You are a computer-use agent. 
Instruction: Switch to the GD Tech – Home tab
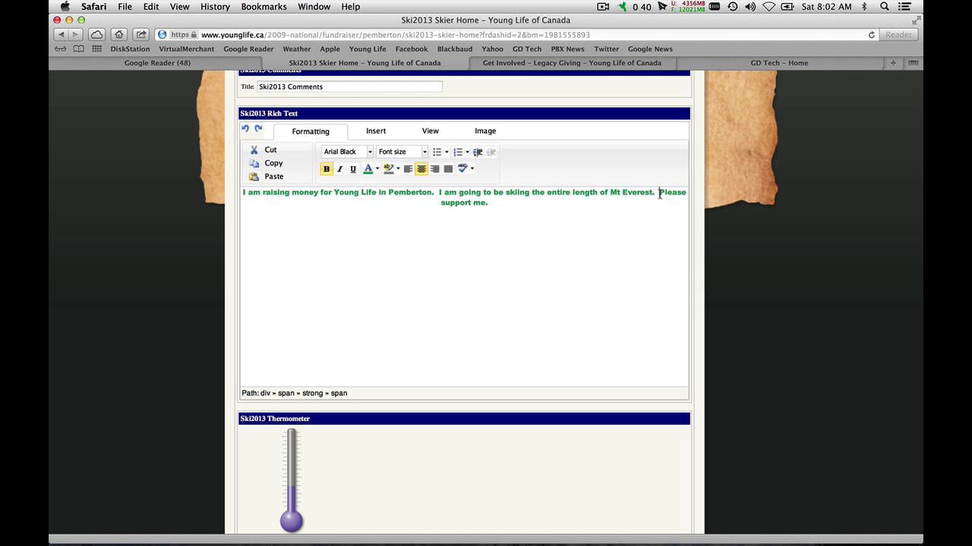tap(779, 63)
